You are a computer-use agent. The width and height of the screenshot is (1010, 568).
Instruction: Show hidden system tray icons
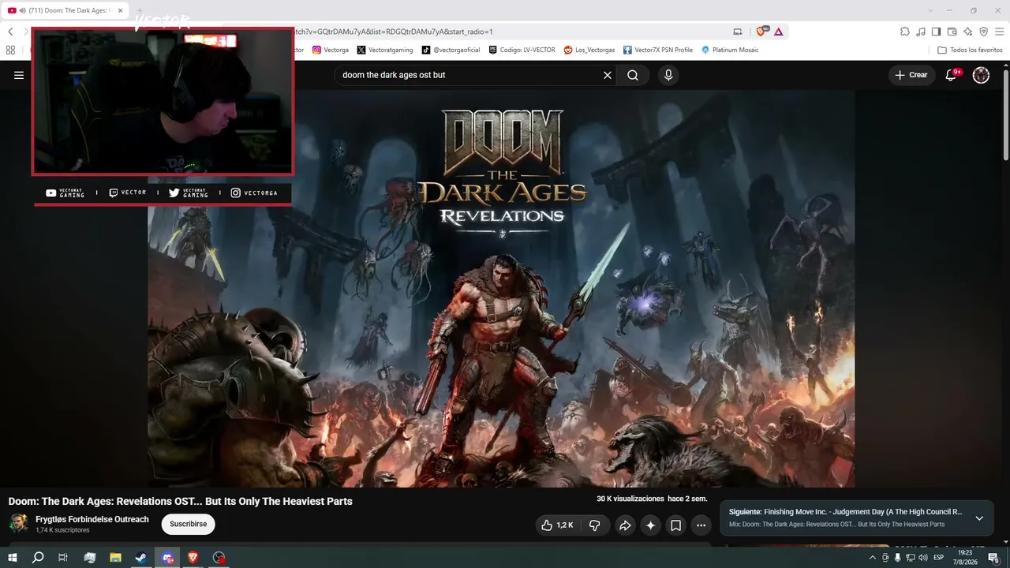[x=872, y=558]
